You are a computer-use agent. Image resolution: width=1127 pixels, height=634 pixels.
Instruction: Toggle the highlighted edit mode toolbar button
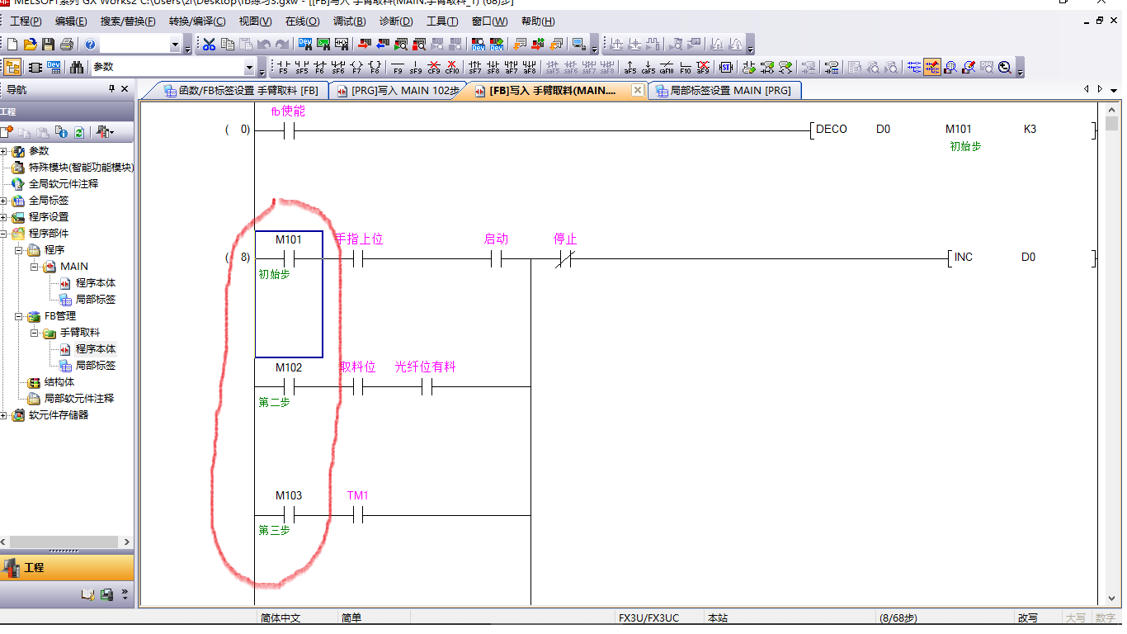point(931,68)
